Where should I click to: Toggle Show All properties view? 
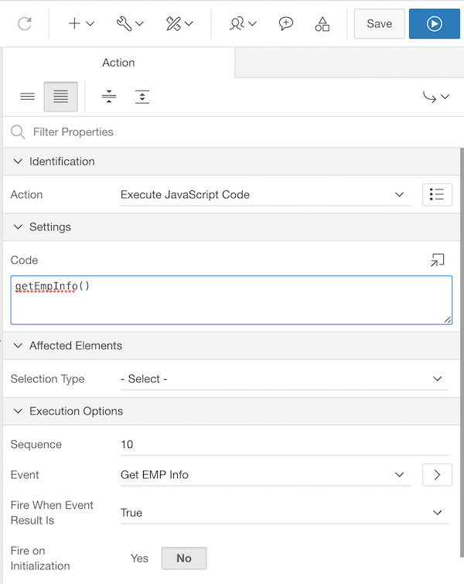[60, 97]
